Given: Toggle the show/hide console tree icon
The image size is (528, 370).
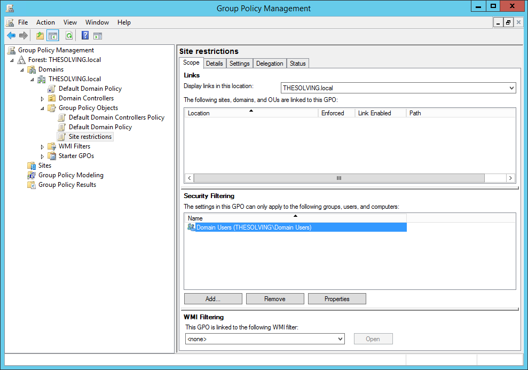Looking at the screenshot, I should coord(53,35).
